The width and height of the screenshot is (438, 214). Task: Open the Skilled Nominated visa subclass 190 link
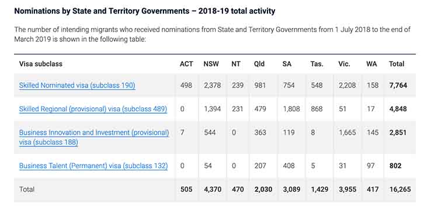[77, 85]
